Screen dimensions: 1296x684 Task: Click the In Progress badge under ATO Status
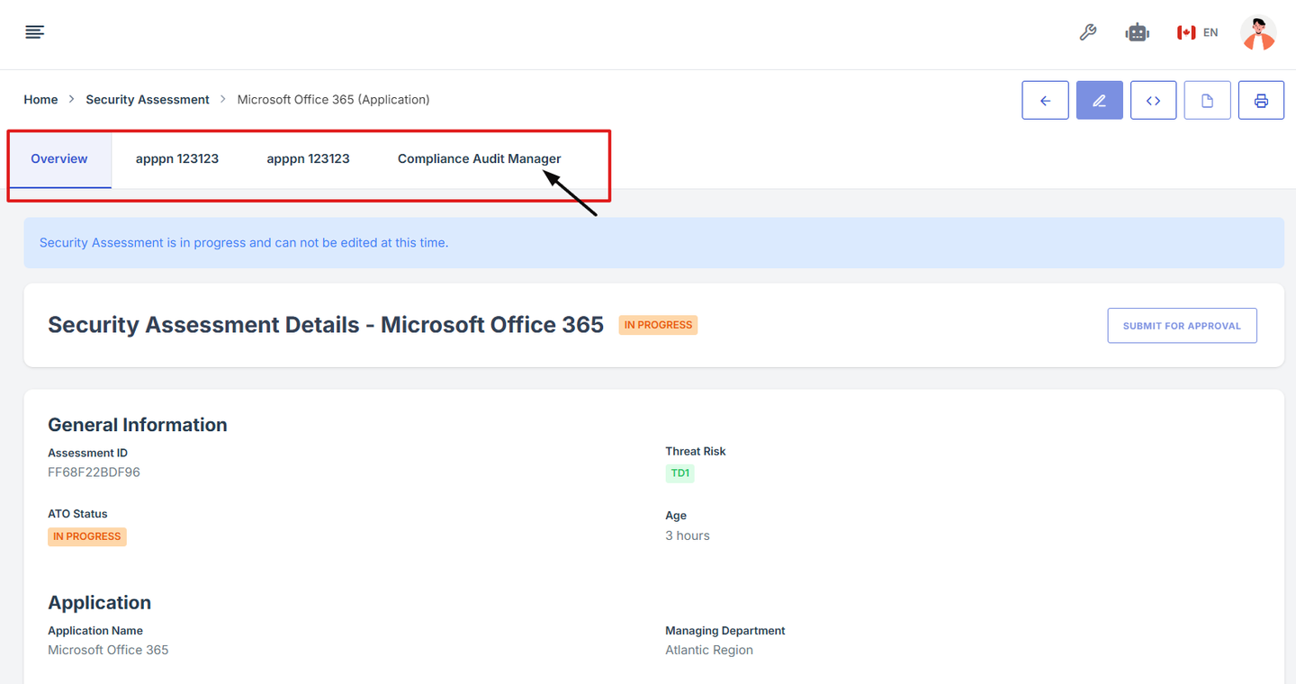click(87, 536)
